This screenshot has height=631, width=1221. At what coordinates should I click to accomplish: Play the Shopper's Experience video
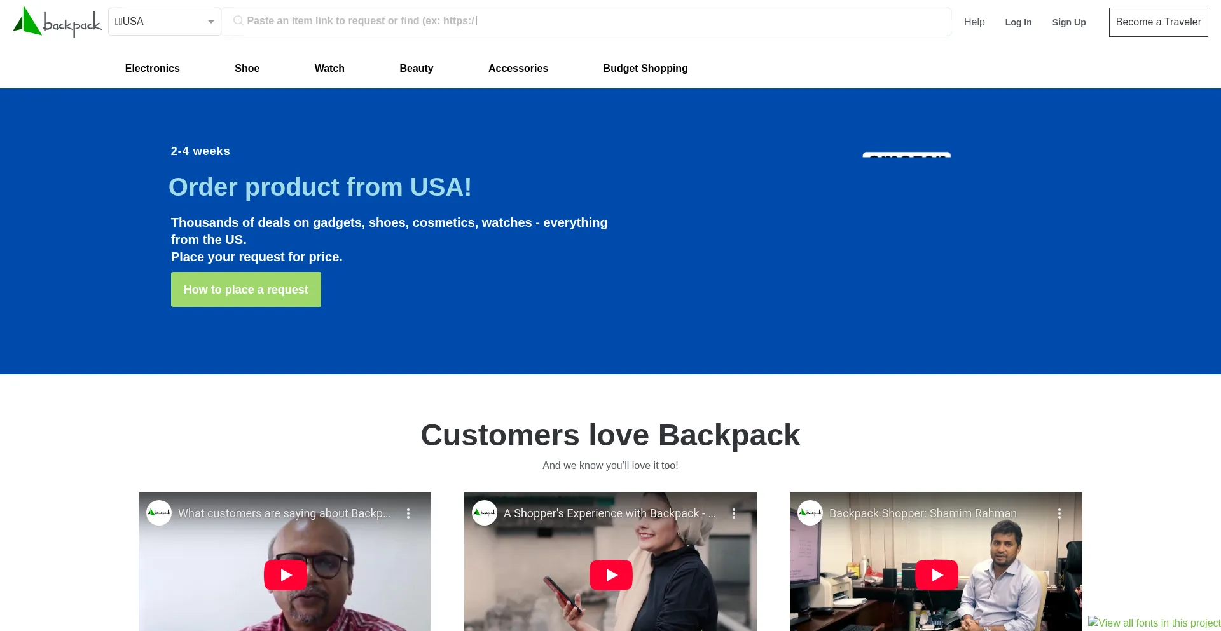click(611, 575)
